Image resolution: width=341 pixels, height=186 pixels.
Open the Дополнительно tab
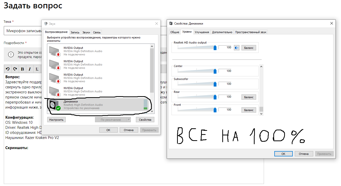click(x=222, y=32)
